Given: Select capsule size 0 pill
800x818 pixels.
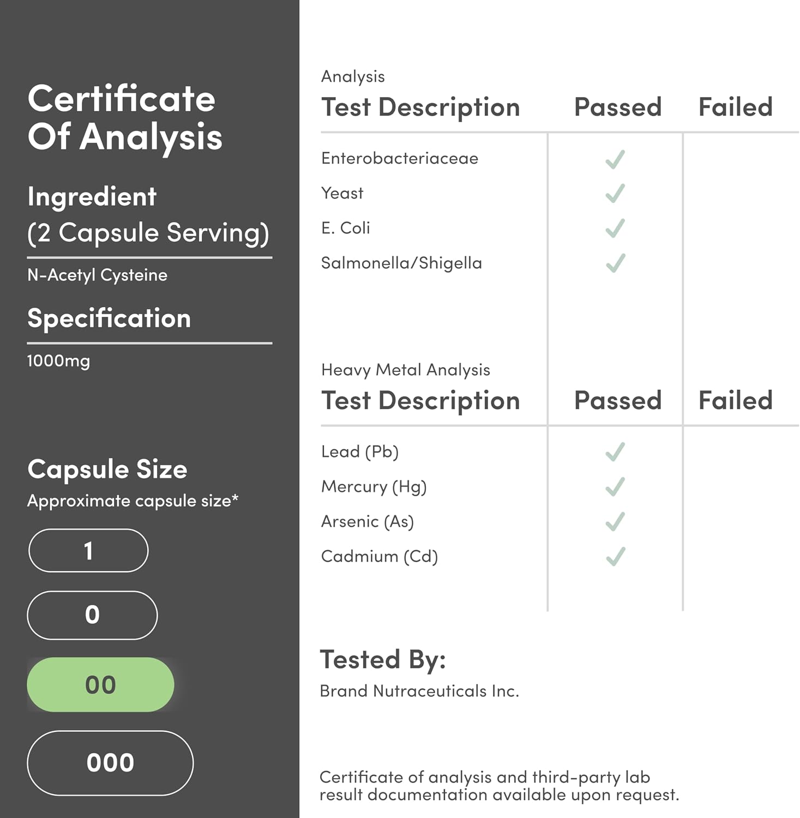Looking at the screenshot, I should 92,615.
